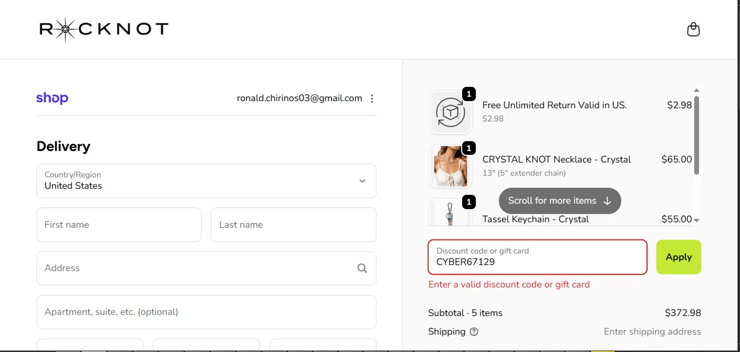Screen dimensions: 740x352
Task: Open account options three-dot menu
Action: pyautogui.click(x=372, y=99)
